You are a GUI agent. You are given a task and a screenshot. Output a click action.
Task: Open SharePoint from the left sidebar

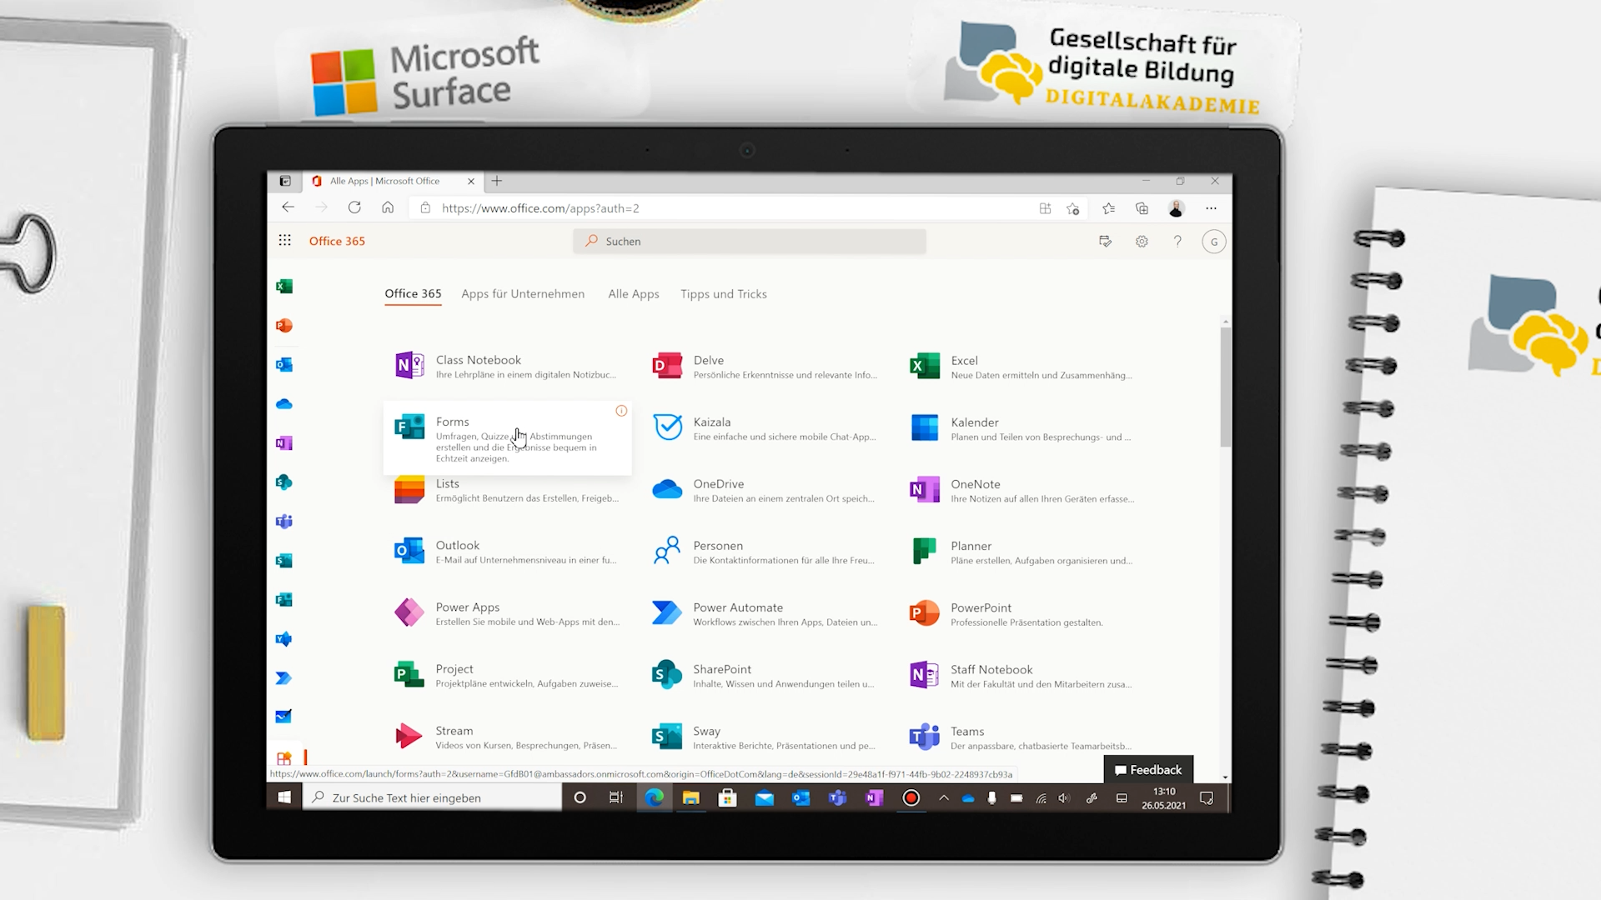pyautogui.click(x=284, y=482)
